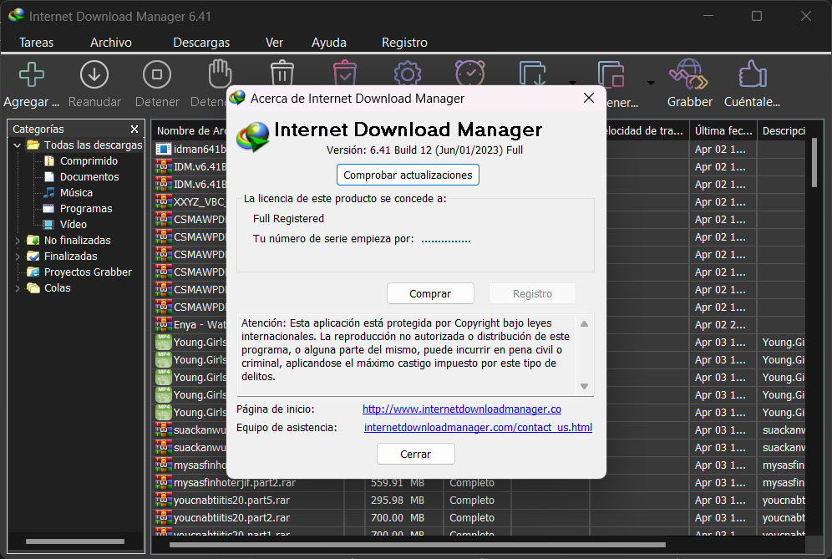The image size is (832, 559).
Task: Open the stop queue dropdown arrow
Action: (x=651, y=83)
